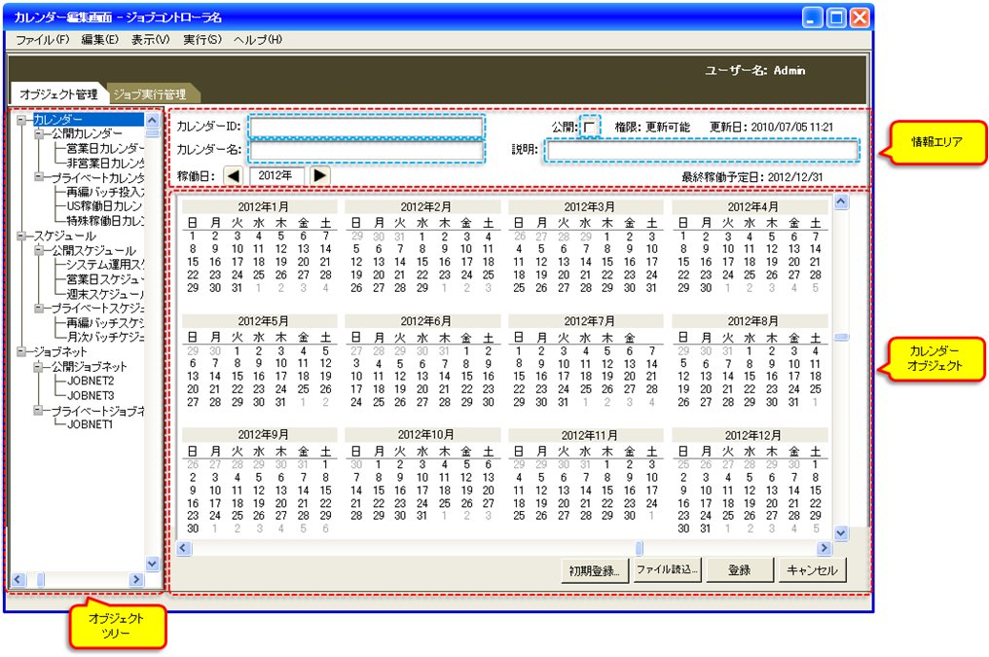This screenshot has width=989, height=657.
Task: Switch to the オブジェクト管理 tab
Action: point(58,94)
